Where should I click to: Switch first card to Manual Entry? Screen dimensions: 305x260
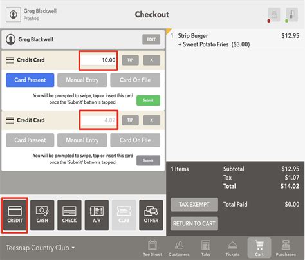82,80
